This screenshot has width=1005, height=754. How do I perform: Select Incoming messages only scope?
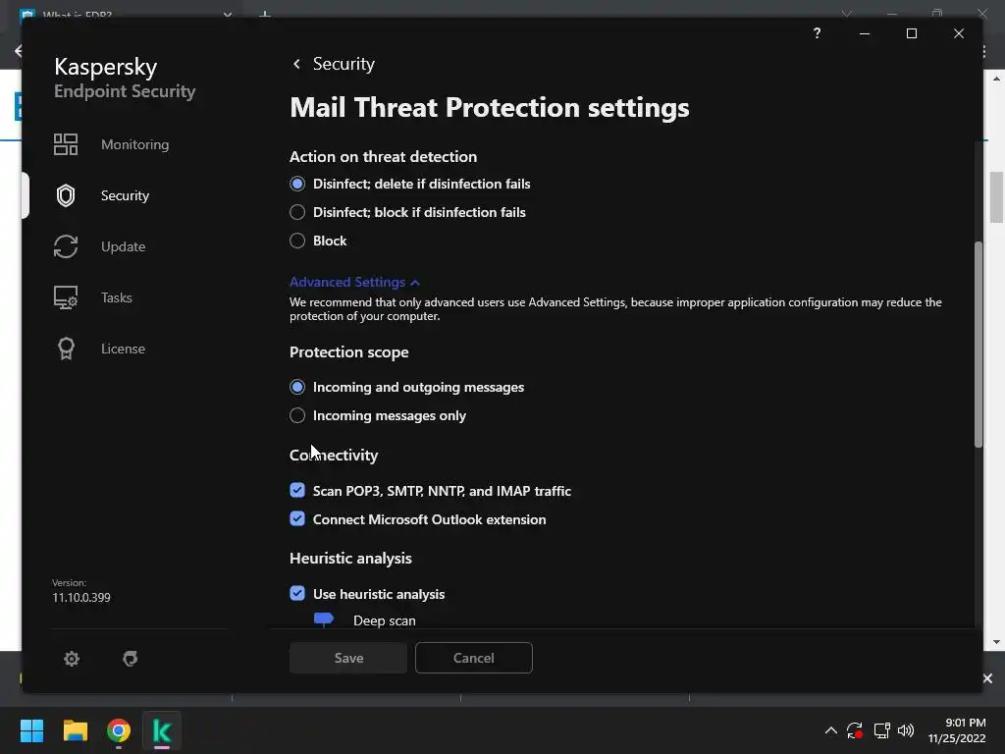(378, 415)
